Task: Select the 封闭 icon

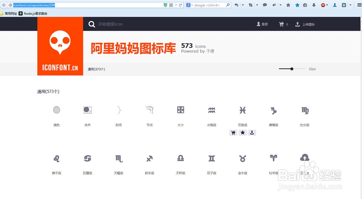Action: [x=119, y=110]
